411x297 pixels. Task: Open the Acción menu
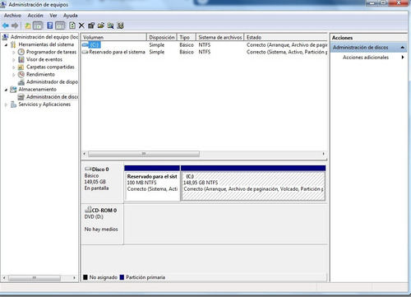(35, 16)
